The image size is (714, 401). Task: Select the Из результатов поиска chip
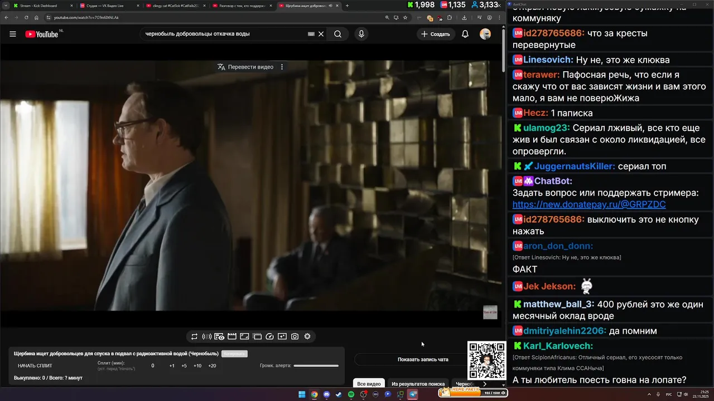418,384
